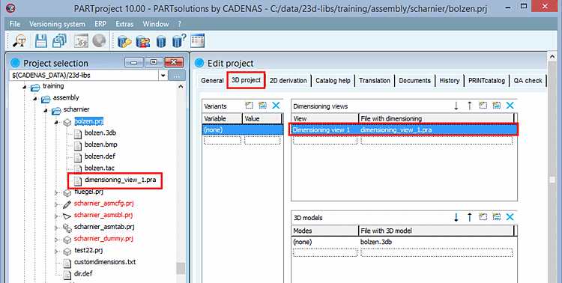Click the browse button next to path
The width and height of the screenshot is (562, 283).
pyautogui.click(x=177, y=76)
